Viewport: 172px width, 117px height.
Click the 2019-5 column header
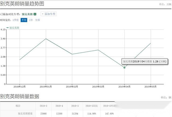75,106
